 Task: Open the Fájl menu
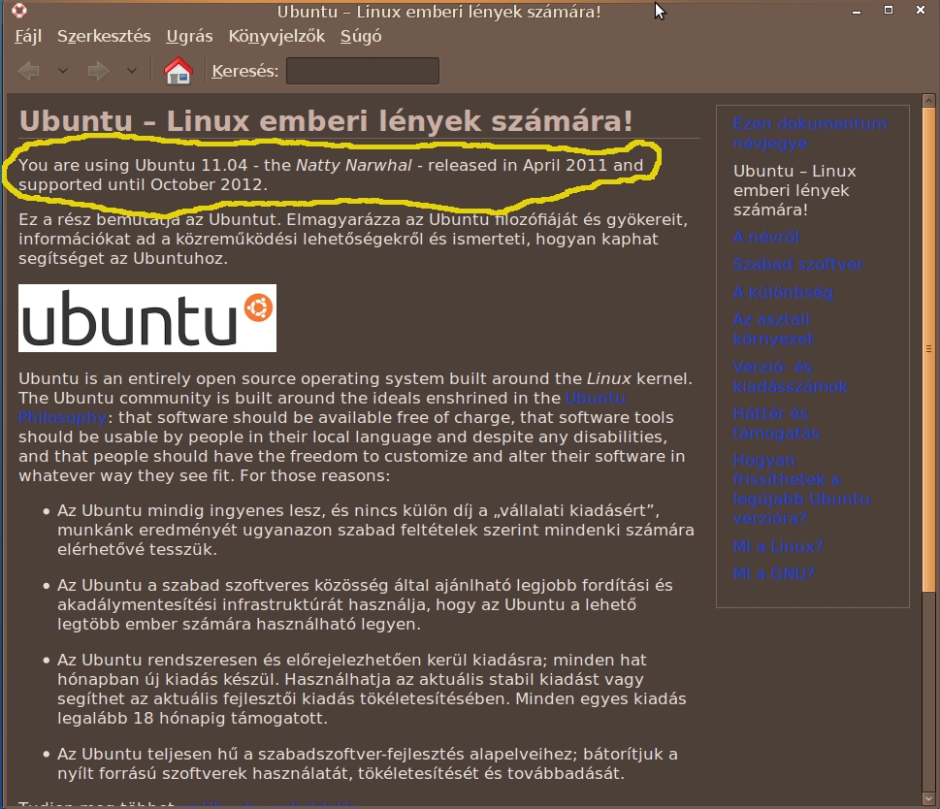tap(28, 36)
